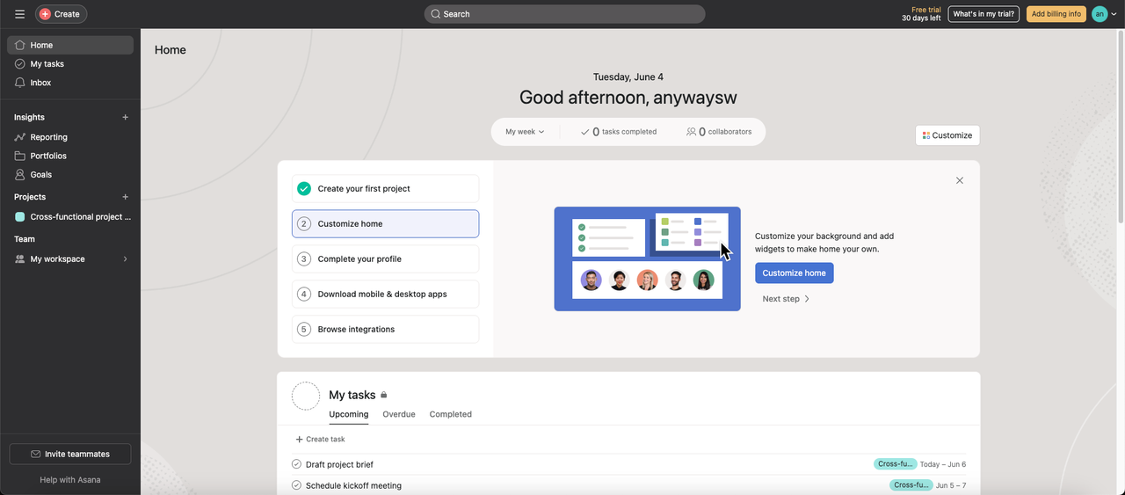Click the Reporting chart icon
This screenshot has height=495, width=1125.
[x=20, y=137]
